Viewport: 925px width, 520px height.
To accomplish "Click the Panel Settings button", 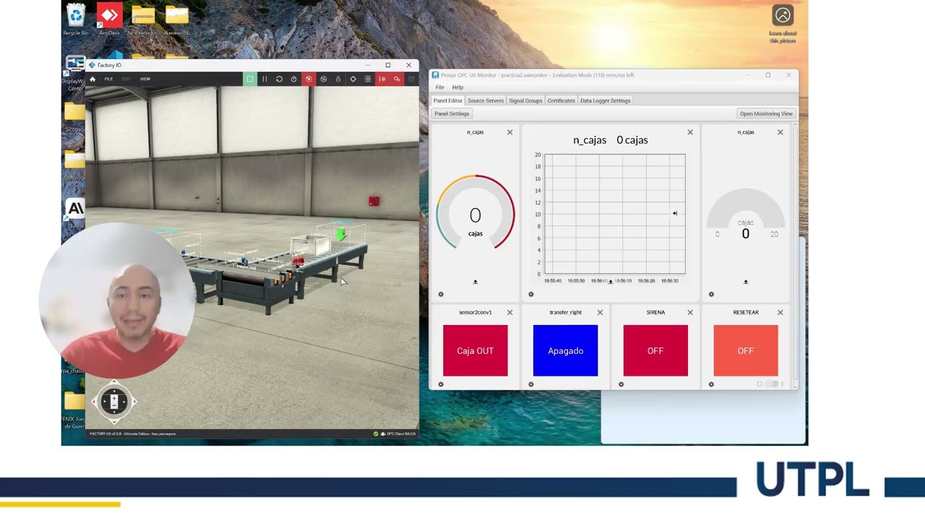I will (452, 113).
